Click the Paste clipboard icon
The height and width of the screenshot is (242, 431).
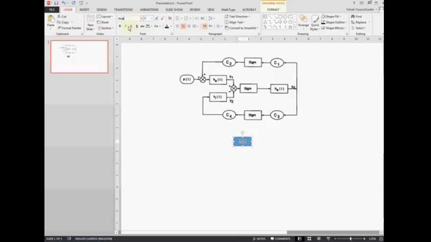tap(51, 20)
